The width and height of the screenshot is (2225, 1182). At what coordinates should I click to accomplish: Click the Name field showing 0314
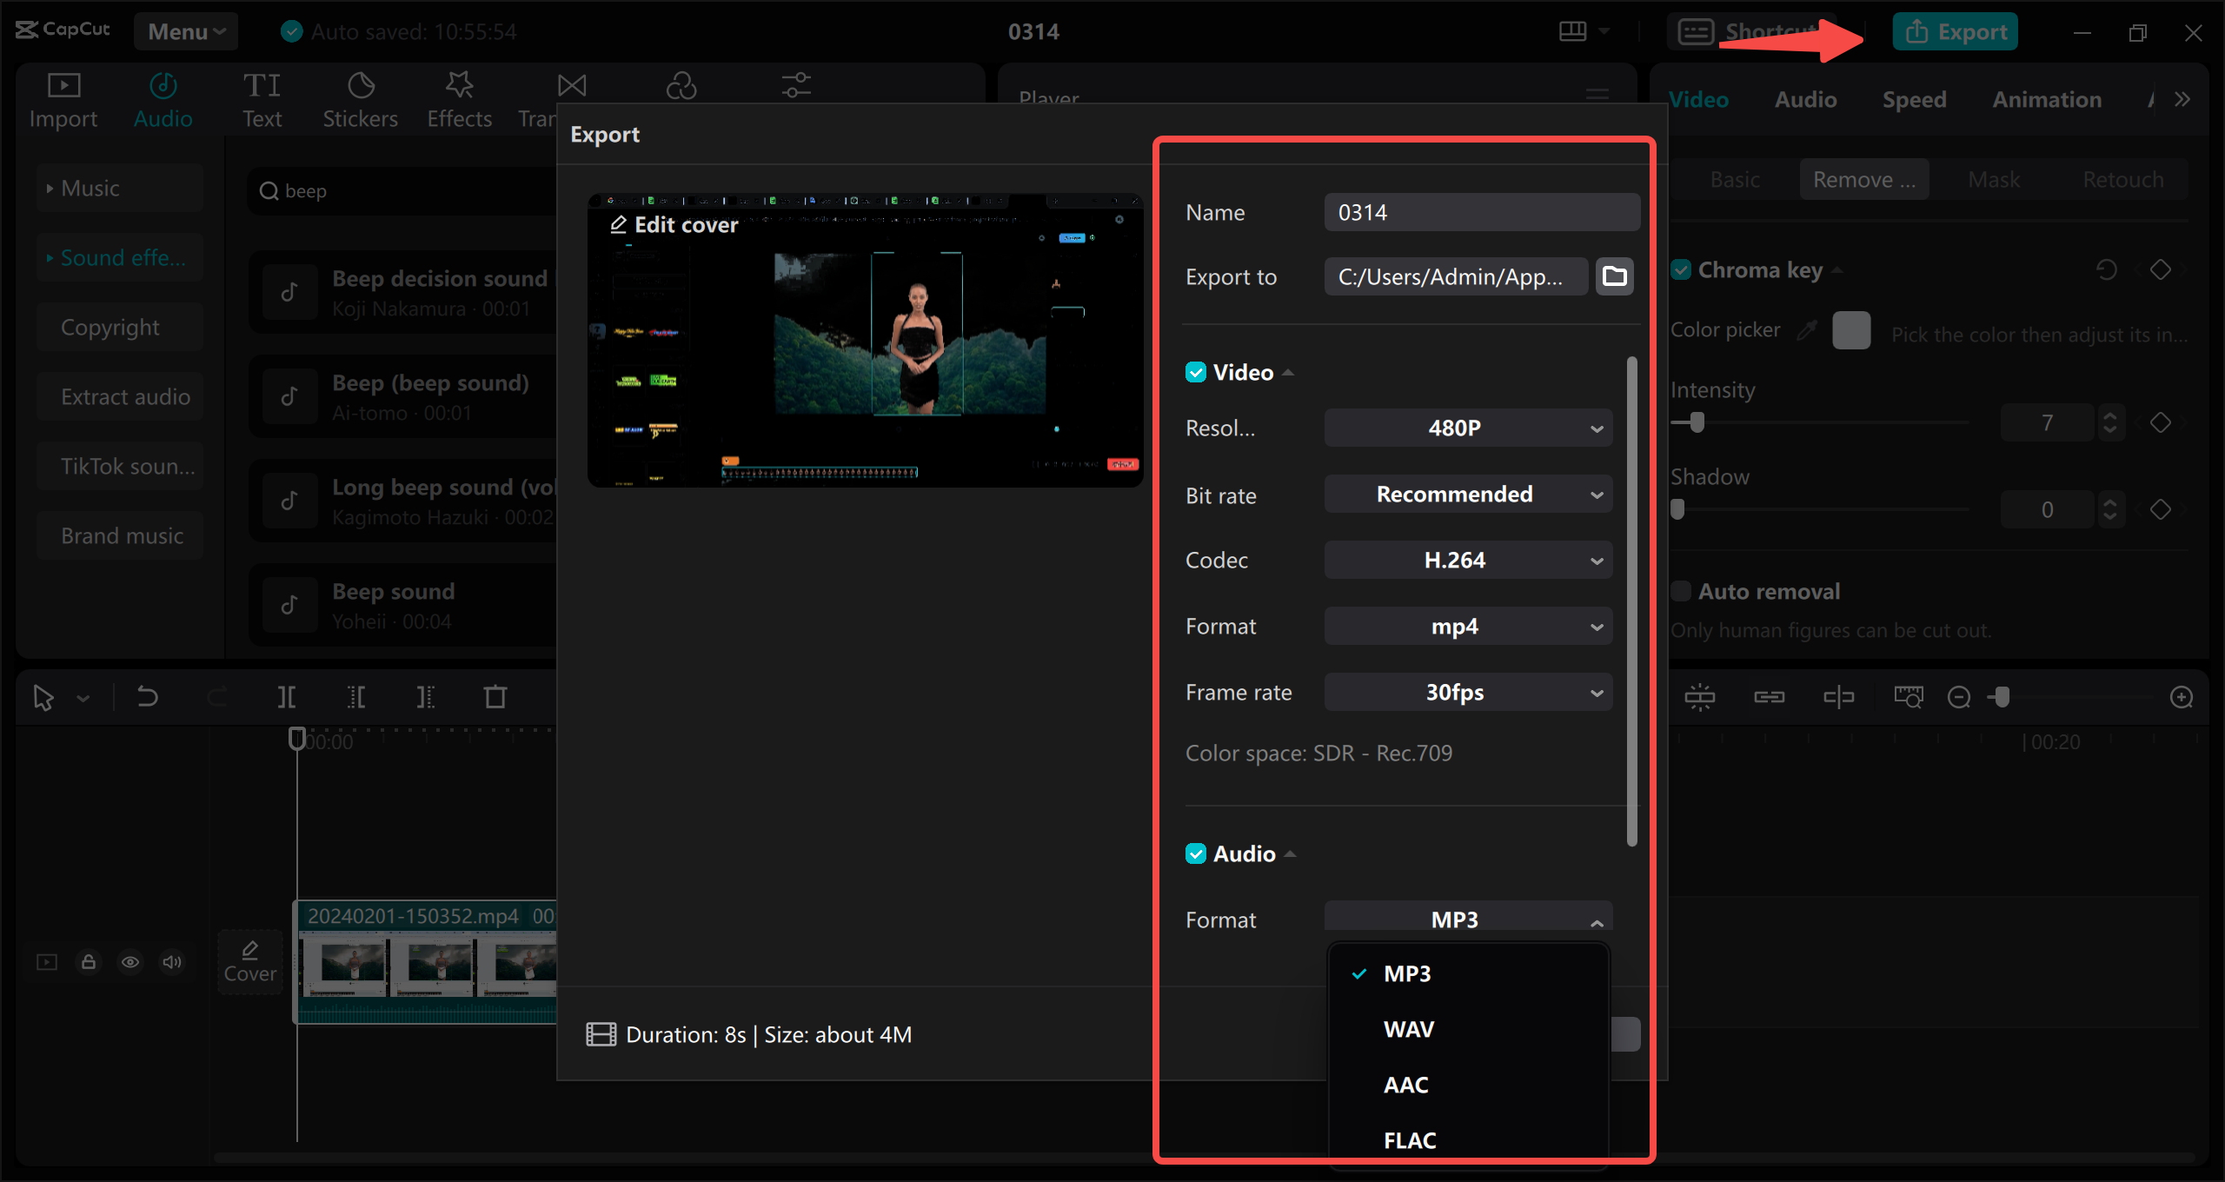click(1481, 211)
